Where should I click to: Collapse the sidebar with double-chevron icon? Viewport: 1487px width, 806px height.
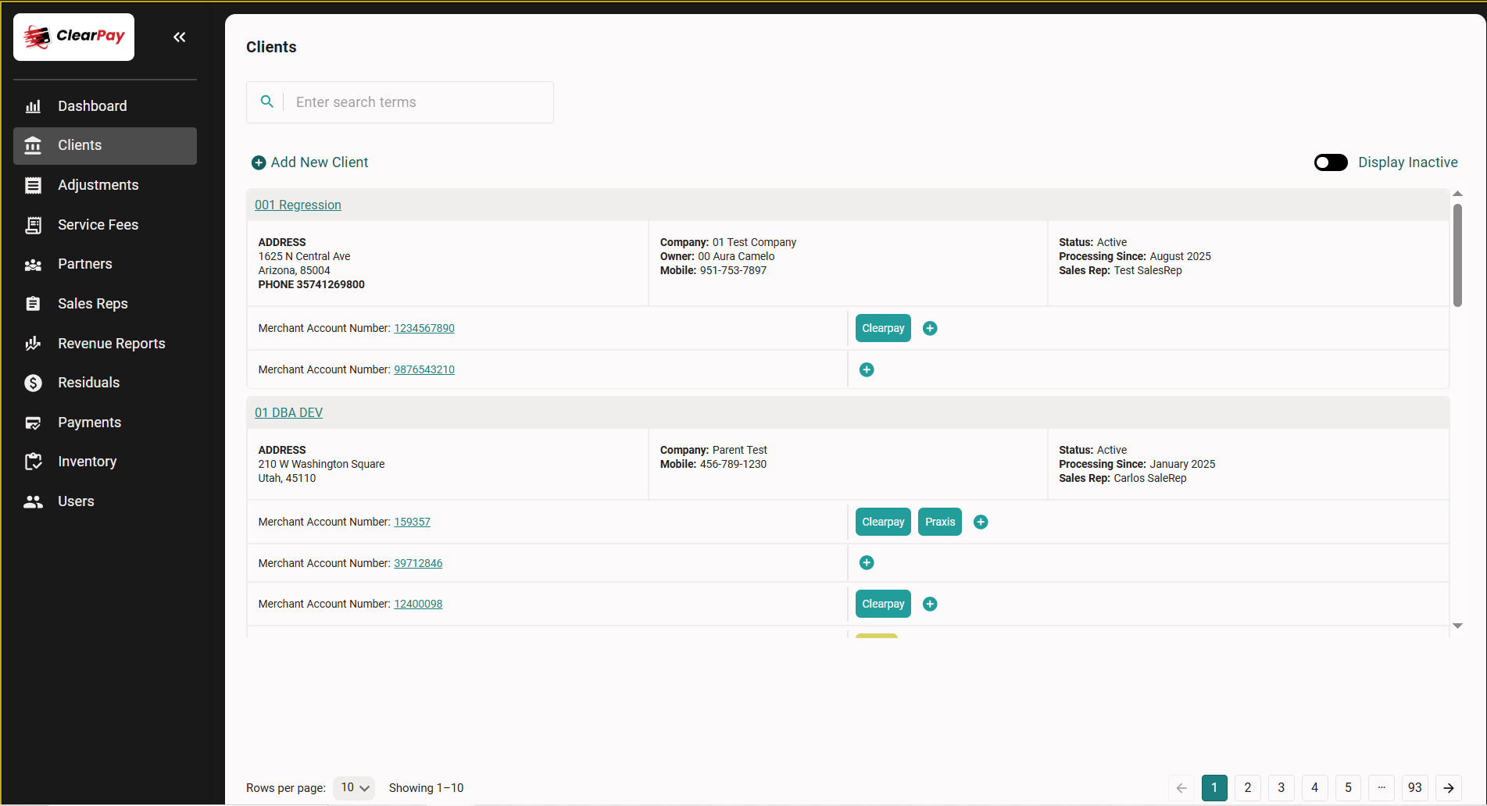[x=179, y=37]
